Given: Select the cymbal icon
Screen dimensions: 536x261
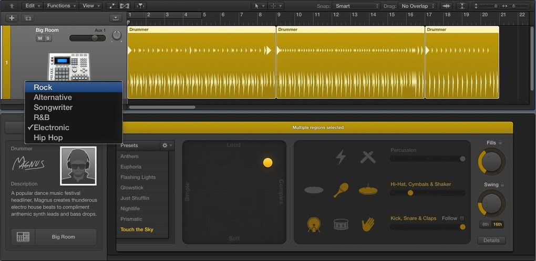Looking at the screenshot, I should [x=368, y=190].
